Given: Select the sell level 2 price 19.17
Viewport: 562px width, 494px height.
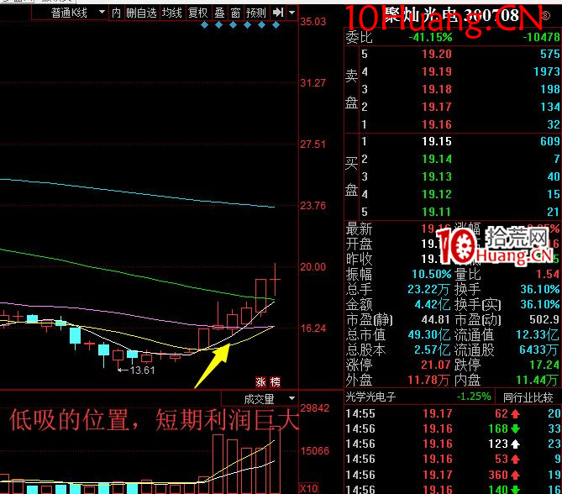Looking at the screenshot, I should coord(437,107).
